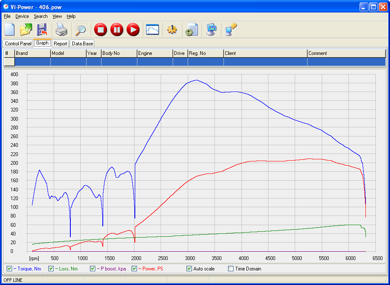Open settings via the gear icon

click(172, 30)
